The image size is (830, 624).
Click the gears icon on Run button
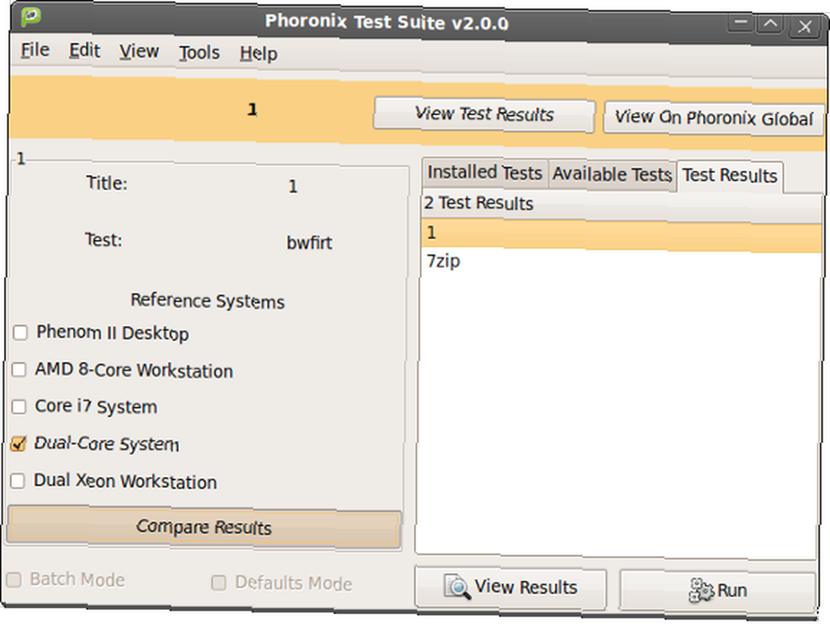tap(701, 590)
